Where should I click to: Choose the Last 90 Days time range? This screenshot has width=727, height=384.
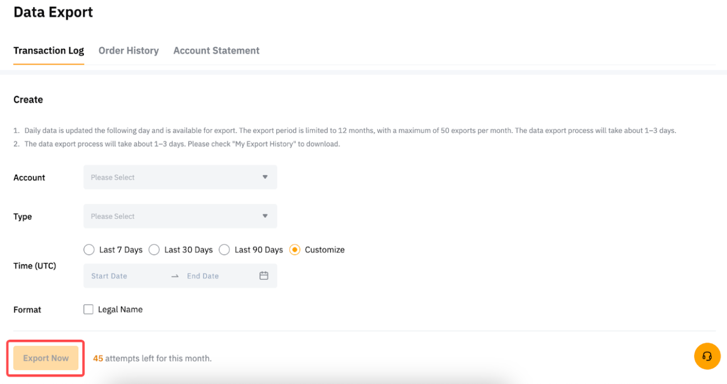point(224,250)
